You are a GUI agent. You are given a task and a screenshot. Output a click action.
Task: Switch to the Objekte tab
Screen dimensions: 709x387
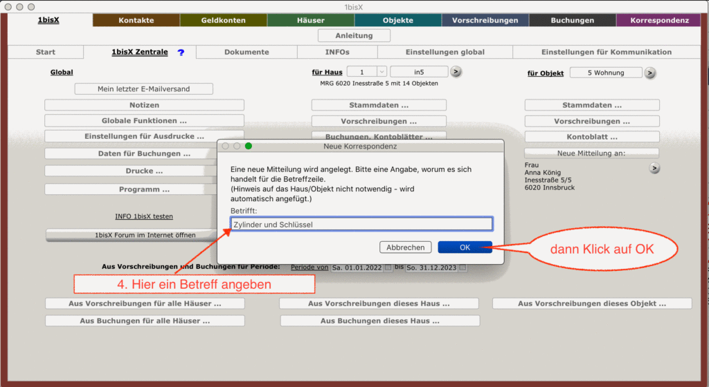point(398,20)
